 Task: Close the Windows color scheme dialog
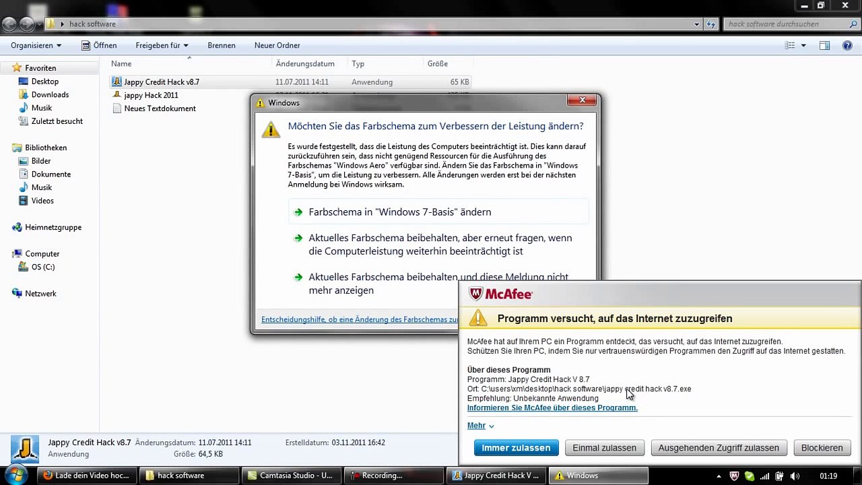point(582,101)
